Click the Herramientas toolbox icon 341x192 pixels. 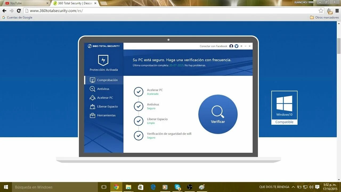coord(92,115)
